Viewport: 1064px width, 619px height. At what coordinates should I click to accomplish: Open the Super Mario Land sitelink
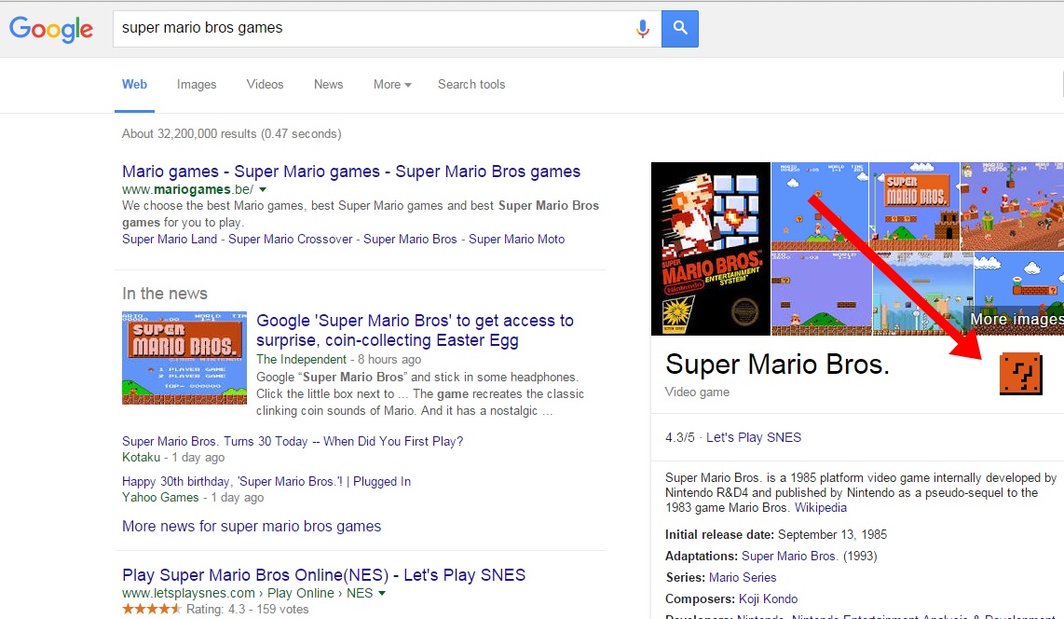(x=170, y=239)
